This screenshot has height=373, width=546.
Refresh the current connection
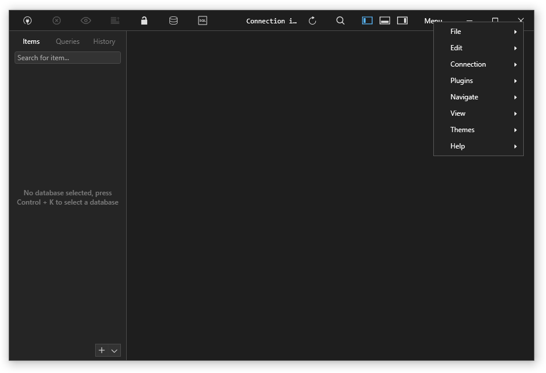pos(312,20)
